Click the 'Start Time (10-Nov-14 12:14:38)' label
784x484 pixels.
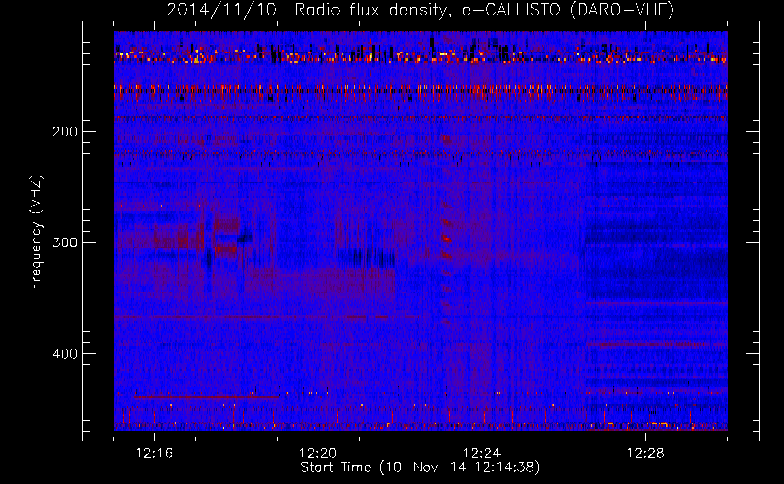click(x=420, y=468)
